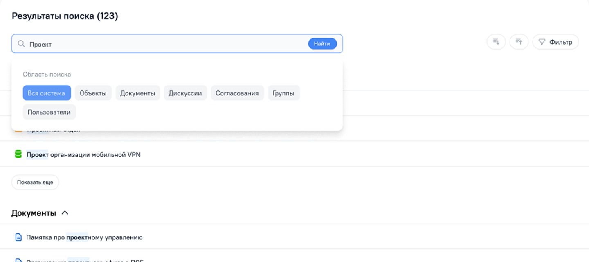Enable the Документы scope chip
This screenshot has width=589, height=262.
[137, 93]
